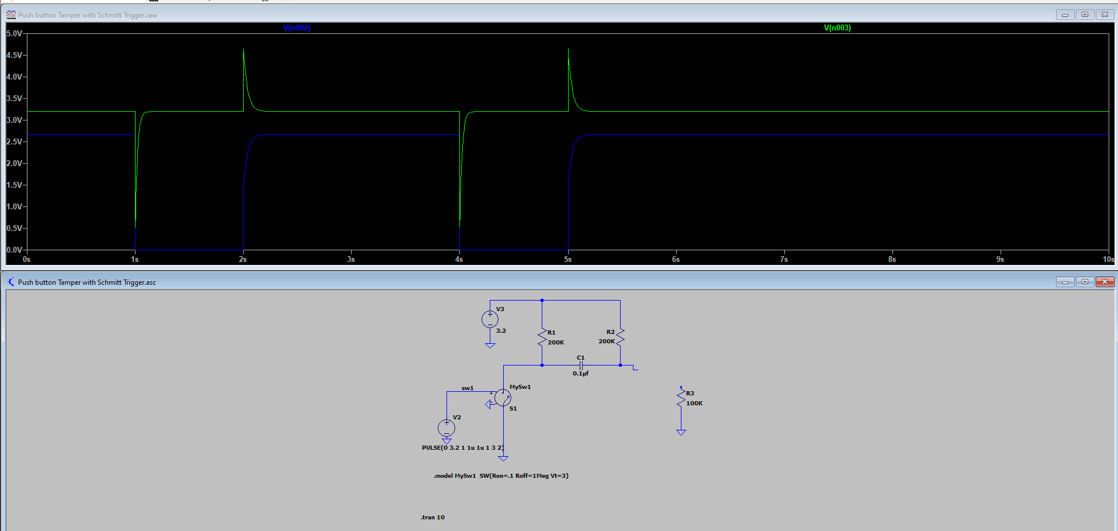Select the C1 capacitor symbol
The height and width of the screenshot is (531, 1118).
pos(581,365)
